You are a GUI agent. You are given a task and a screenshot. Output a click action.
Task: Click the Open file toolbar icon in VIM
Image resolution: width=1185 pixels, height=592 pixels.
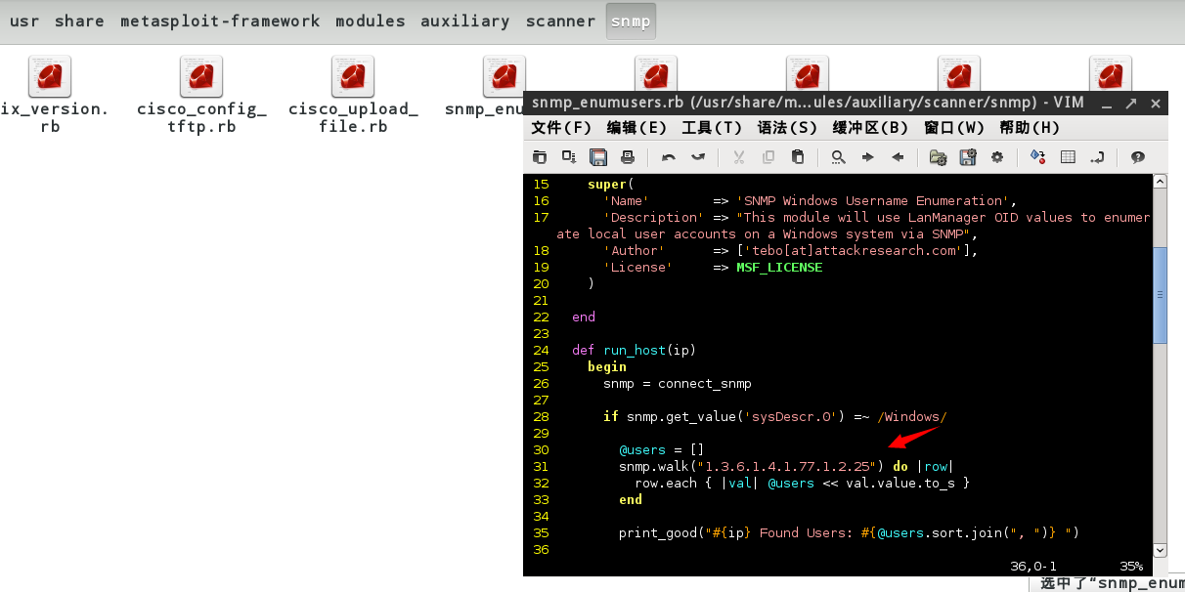pyautogui.click(x=540, y=156)
